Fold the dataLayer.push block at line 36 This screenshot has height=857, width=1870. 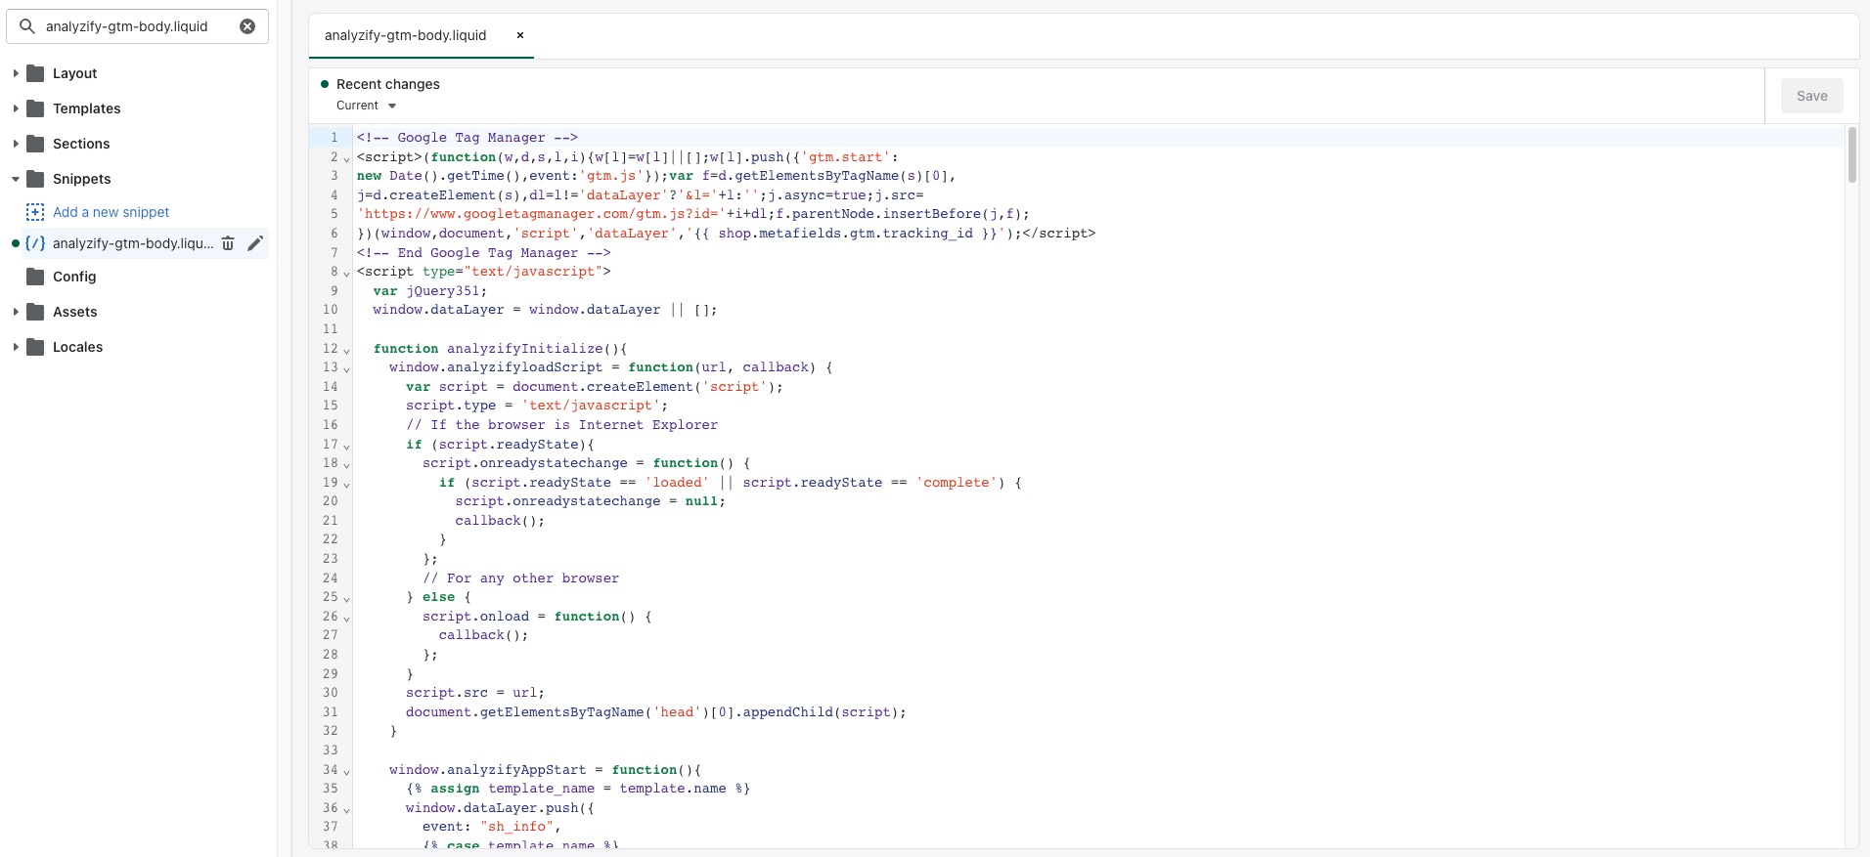346,809
